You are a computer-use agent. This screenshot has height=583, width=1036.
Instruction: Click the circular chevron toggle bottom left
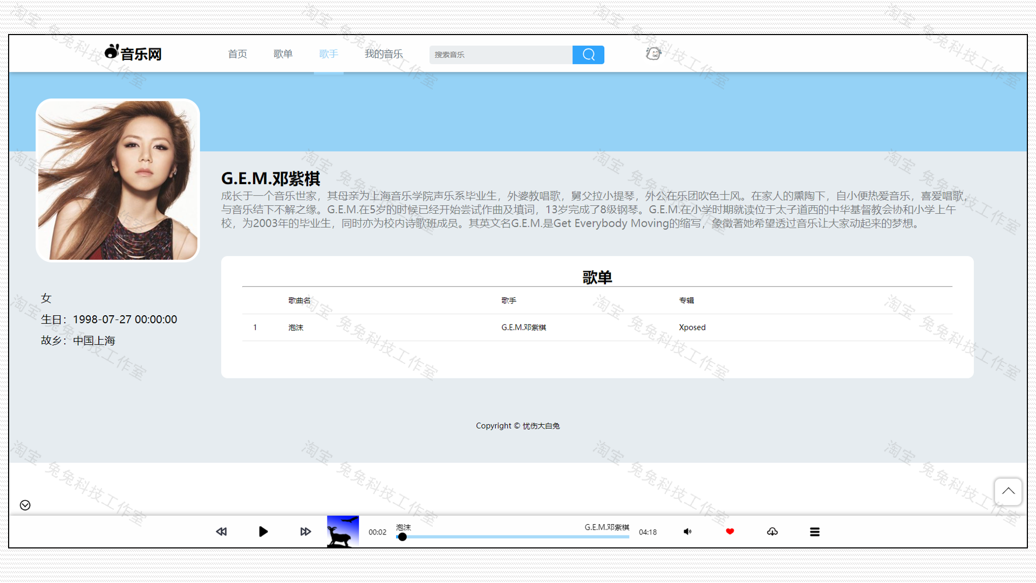point(24,505)
